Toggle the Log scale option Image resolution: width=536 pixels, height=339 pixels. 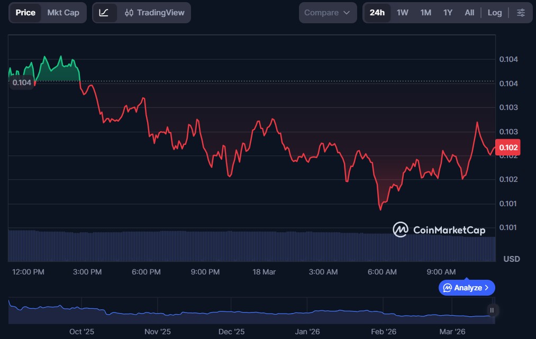pyautogui.click(x=495, y=13)
